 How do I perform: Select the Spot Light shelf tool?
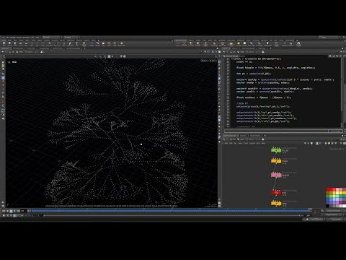pyautogui.click(x=191, y=44)
